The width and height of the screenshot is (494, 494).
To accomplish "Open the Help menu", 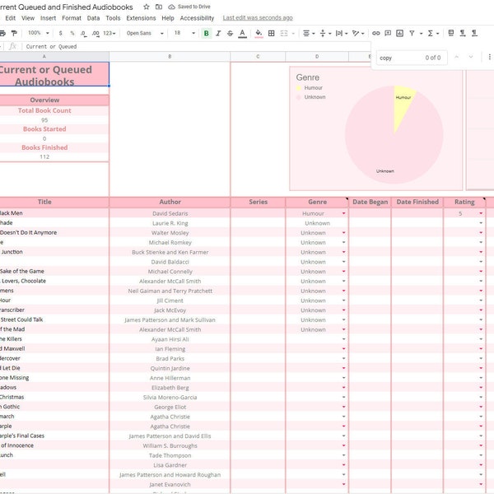I will 168,18.
